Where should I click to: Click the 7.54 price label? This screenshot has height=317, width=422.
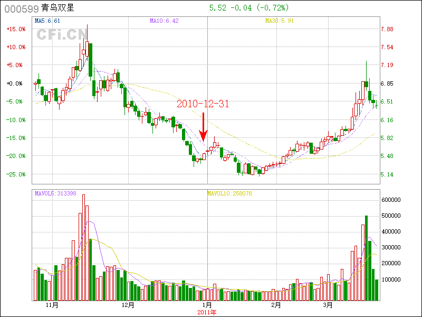387,47
